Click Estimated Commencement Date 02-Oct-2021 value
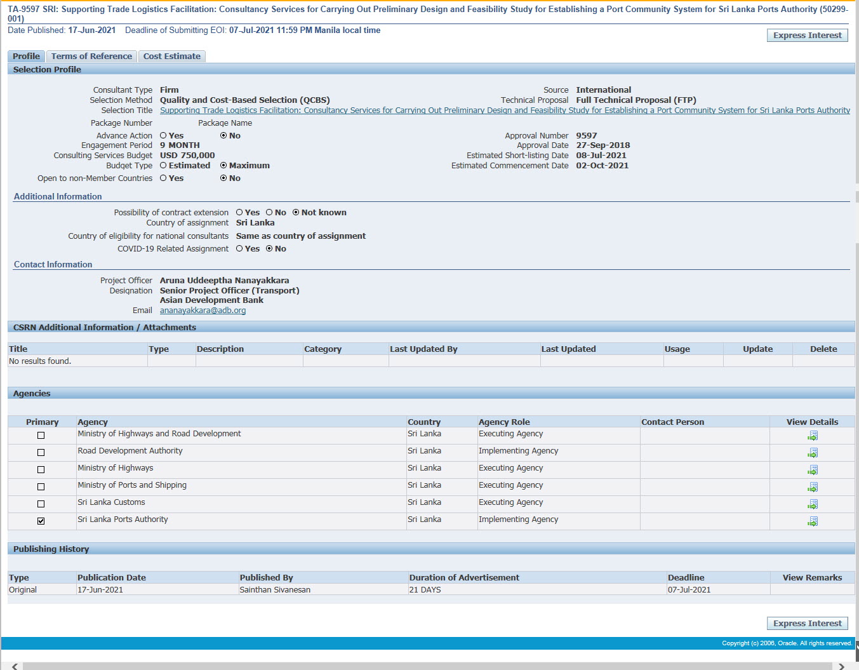The height and width of the screenshot is (670, 859). pyautogui.click(x=603, y=165)
